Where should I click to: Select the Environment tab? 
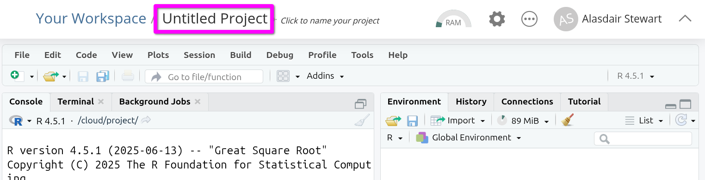pyautogui.click(x=414, y=102)
